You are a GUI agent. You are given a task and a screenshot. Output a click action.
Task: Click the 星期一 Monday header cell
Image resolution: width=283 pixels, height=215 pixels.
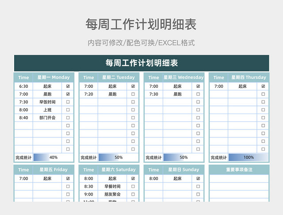[54, 78]
